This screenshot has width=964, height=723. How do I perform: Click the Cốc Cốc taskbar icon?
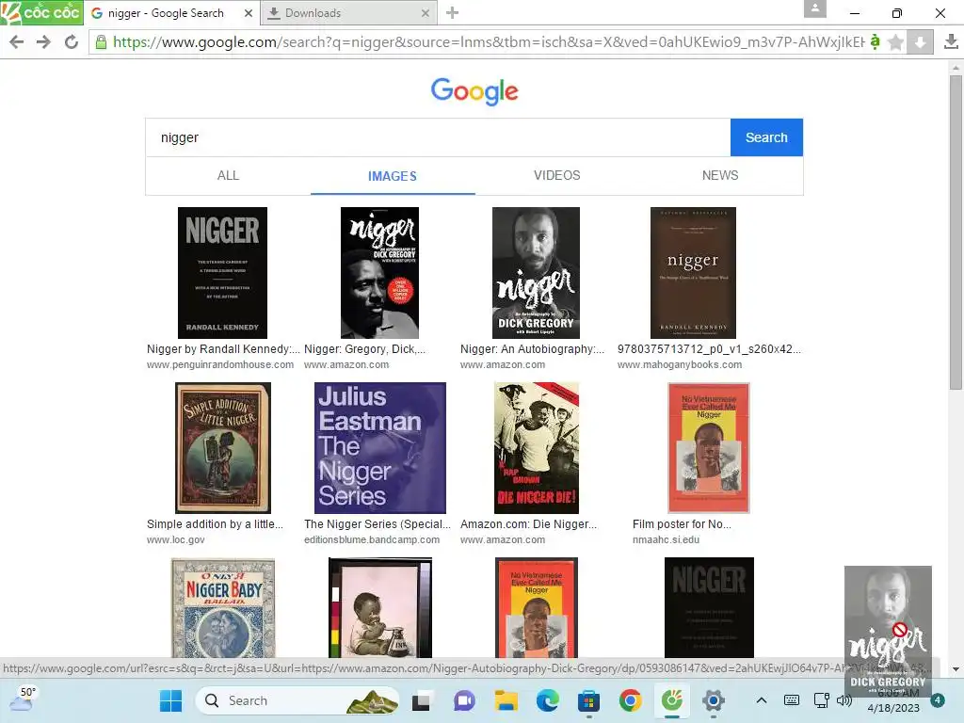tap(672, 700)
